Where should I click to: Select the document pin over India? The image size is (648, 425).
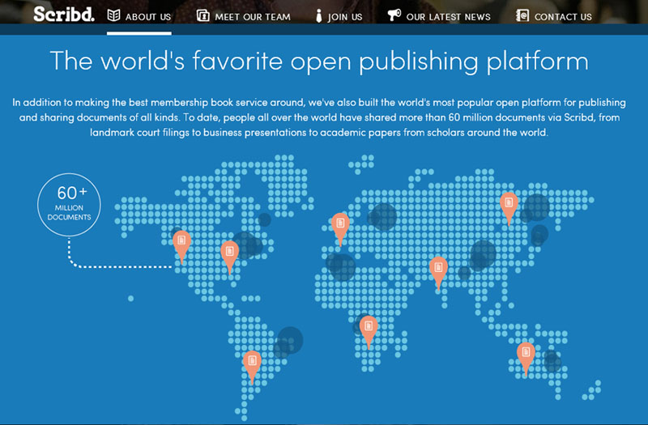pos(438,274)
